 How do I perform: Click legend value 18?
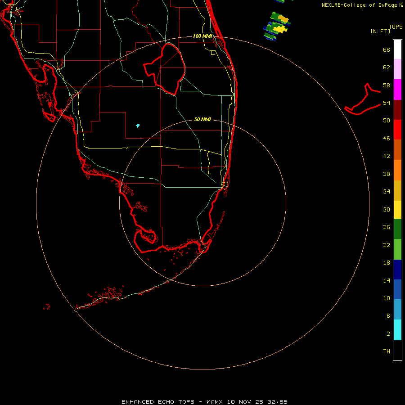point(387,263)
